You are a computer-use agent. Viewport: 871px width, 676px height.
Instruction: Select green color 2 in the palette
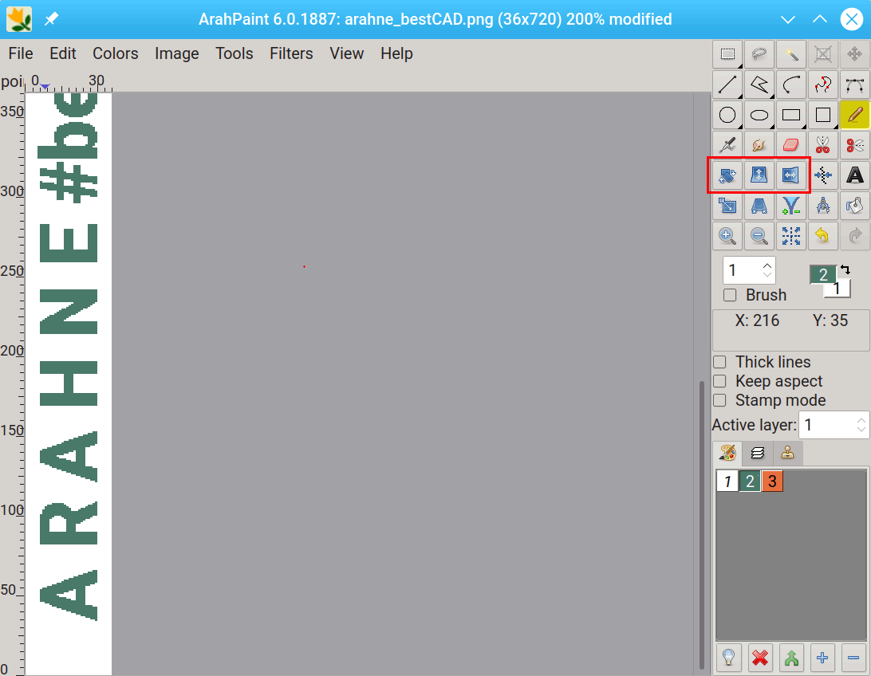point(750,481)
